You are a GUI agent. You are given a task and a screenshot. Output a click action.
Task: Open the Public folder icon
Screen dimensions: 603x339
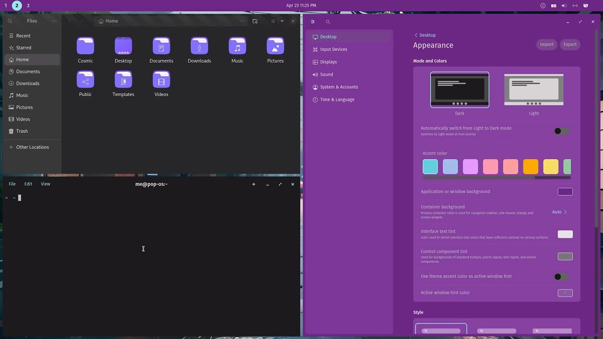[85, 80]
